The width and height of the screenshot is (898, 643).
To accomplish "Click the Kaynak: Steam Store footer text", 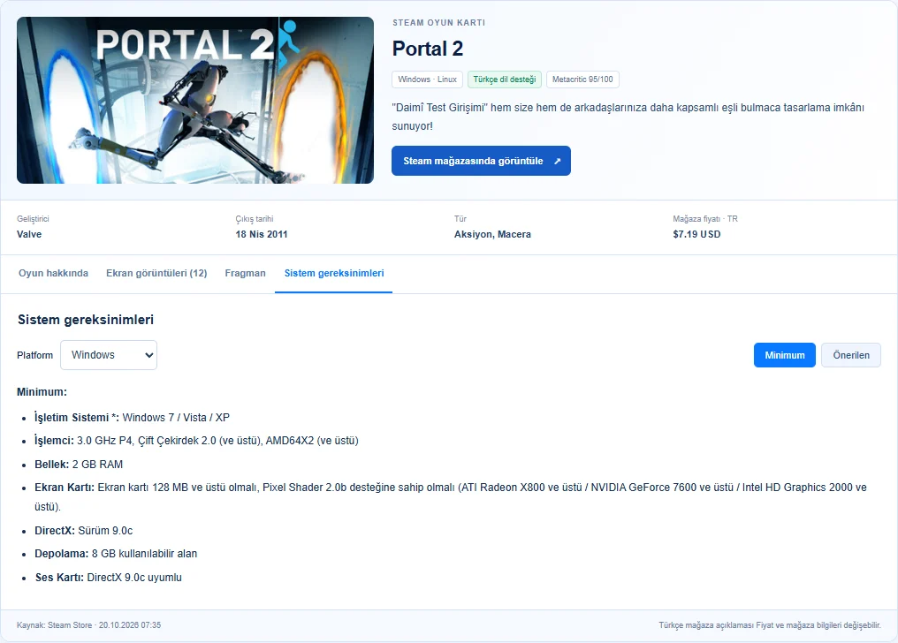I will [x=88, y=625].
